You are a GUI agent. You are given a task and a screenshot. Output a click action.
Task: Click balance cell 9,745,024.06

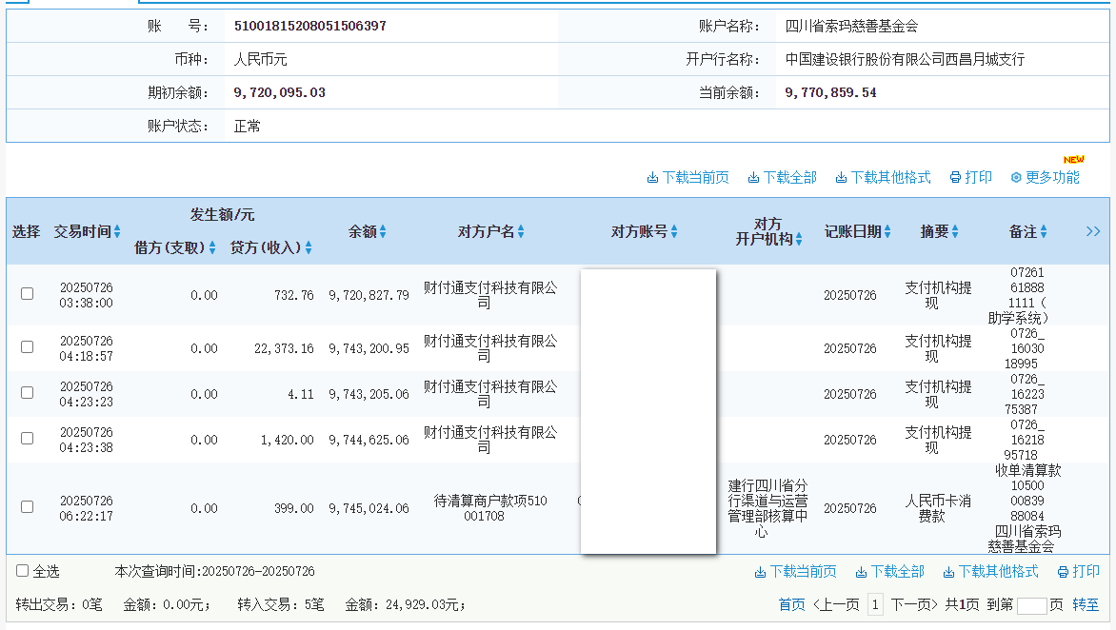click(369, 508)
